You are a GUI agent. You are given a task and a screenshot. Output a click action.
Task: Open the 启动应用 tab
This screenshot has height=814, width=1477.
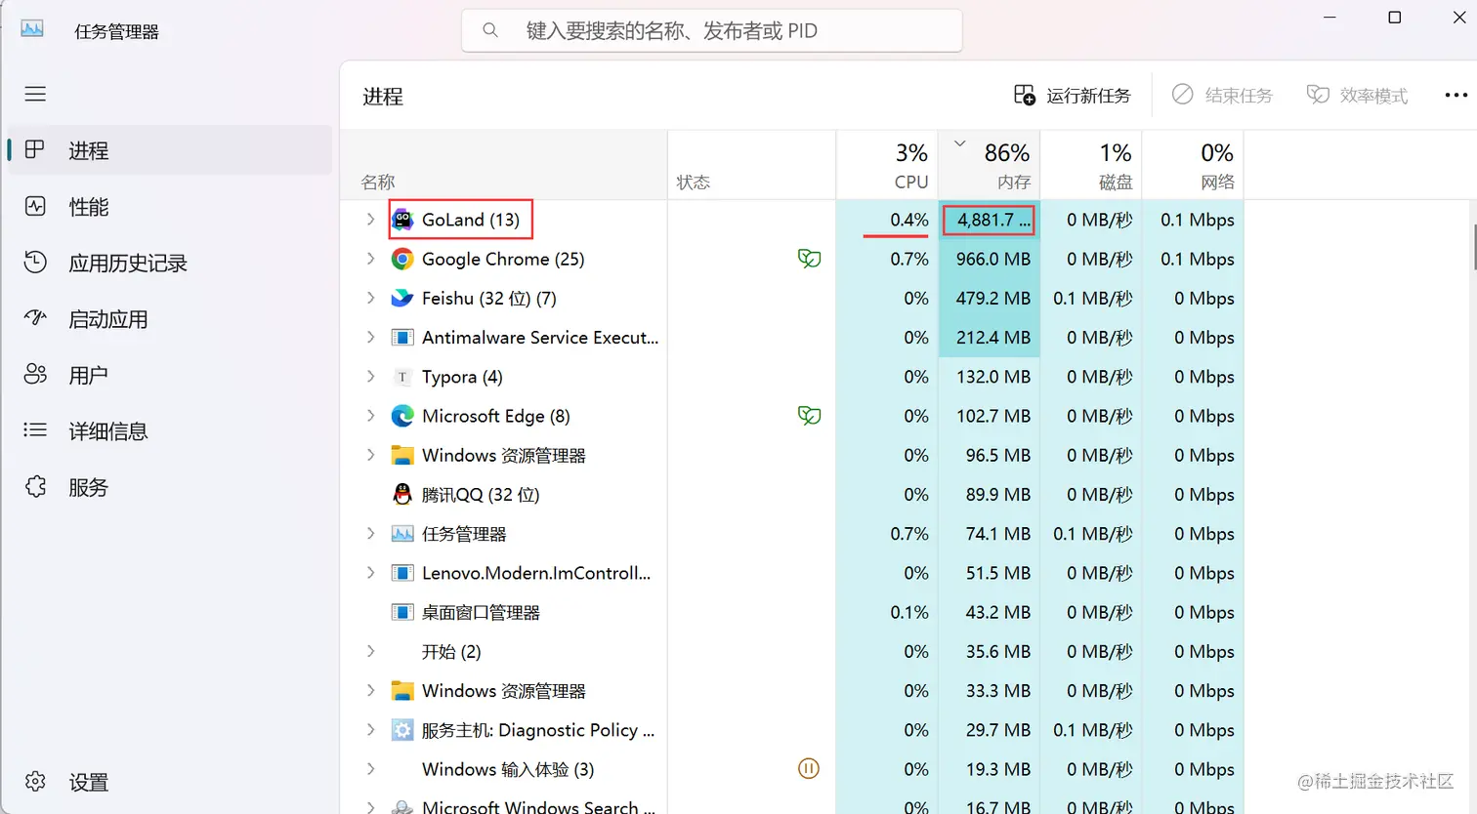(x=170, y=319)
